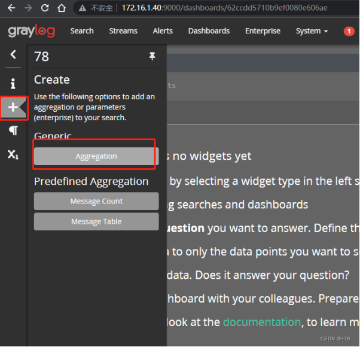Expand the System dropdown menu
Viewport: 360px width, 347px height.
312,31
